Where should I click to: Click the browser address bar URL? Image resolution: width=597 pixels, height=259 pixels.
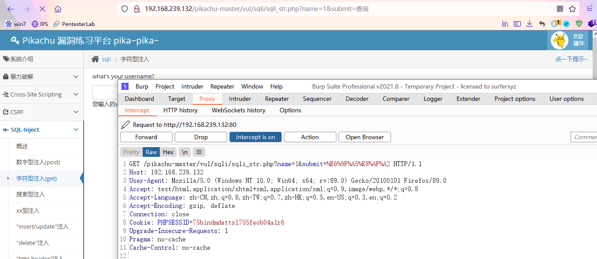click(257, 9)
